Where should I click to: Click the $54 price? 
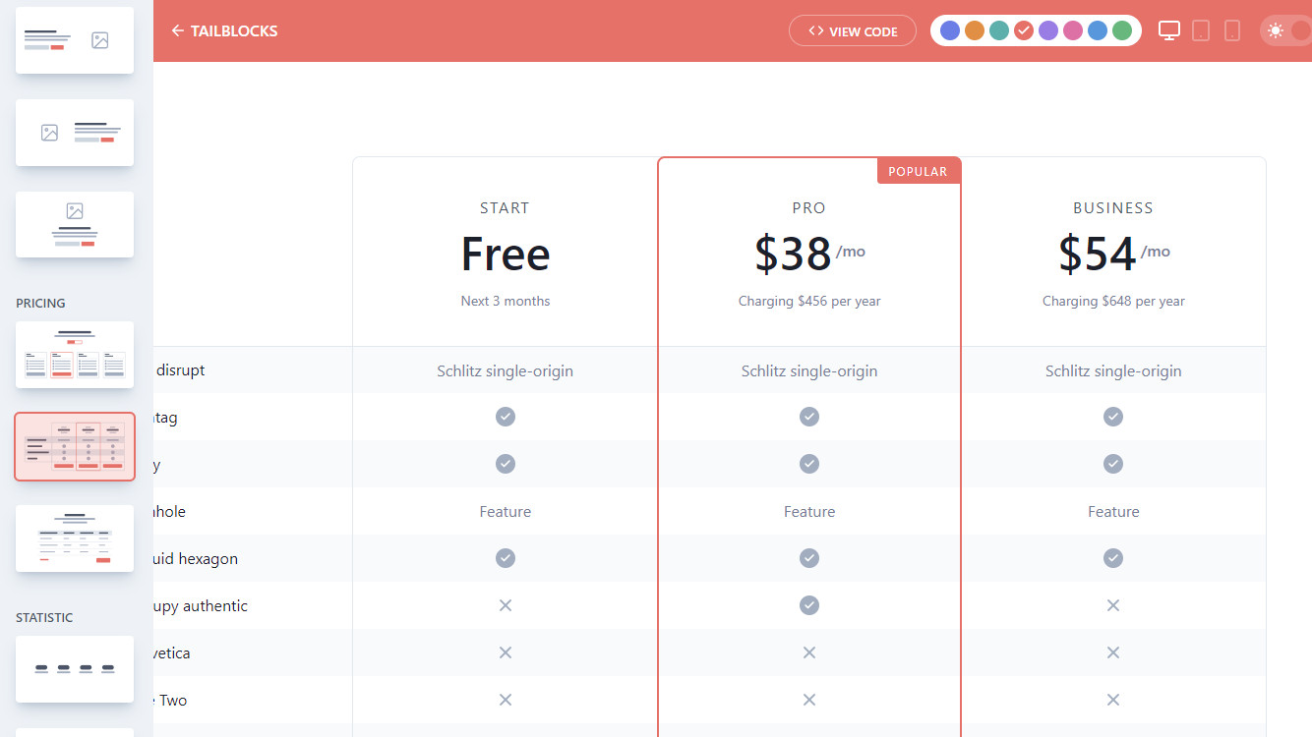point(1098,254)
